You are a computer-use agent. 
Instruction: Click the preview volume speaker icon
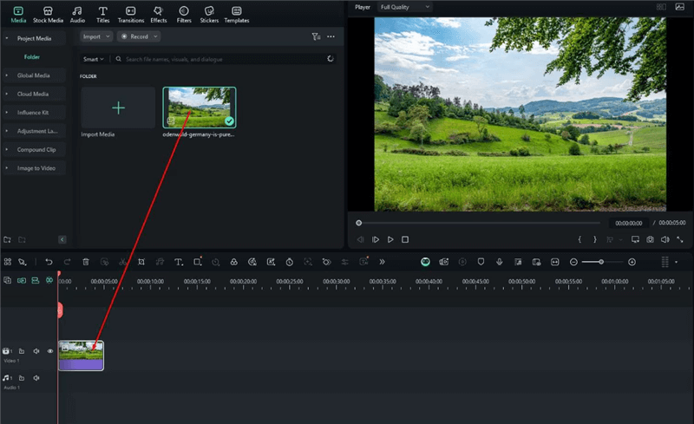click(665, 239)
